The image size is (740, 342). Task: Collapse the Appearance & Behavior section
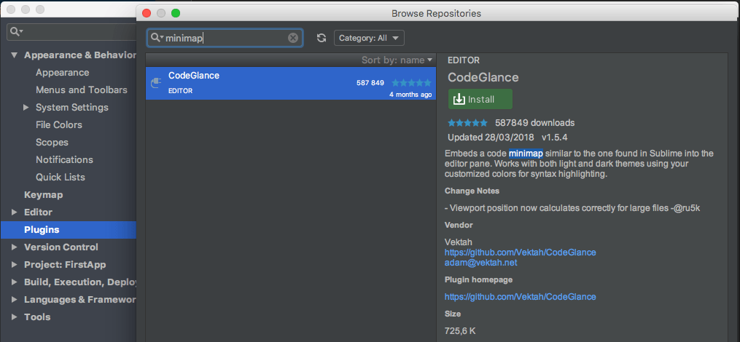click(14, 55)
